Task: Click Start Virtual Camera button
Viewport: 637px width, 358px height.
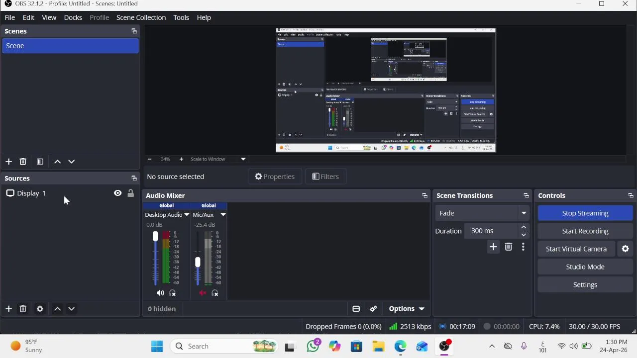Action: pos(576,249)
